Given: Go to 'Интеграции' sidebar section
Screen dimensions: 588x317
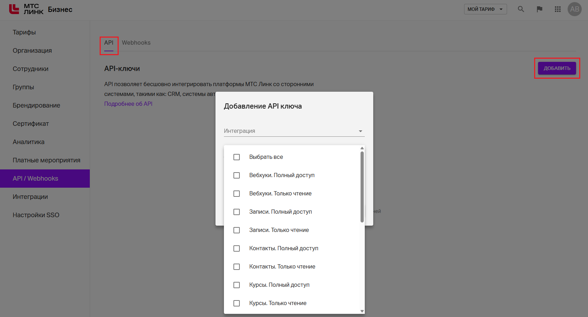Looking at the screenshot, I should click(30, 197).
